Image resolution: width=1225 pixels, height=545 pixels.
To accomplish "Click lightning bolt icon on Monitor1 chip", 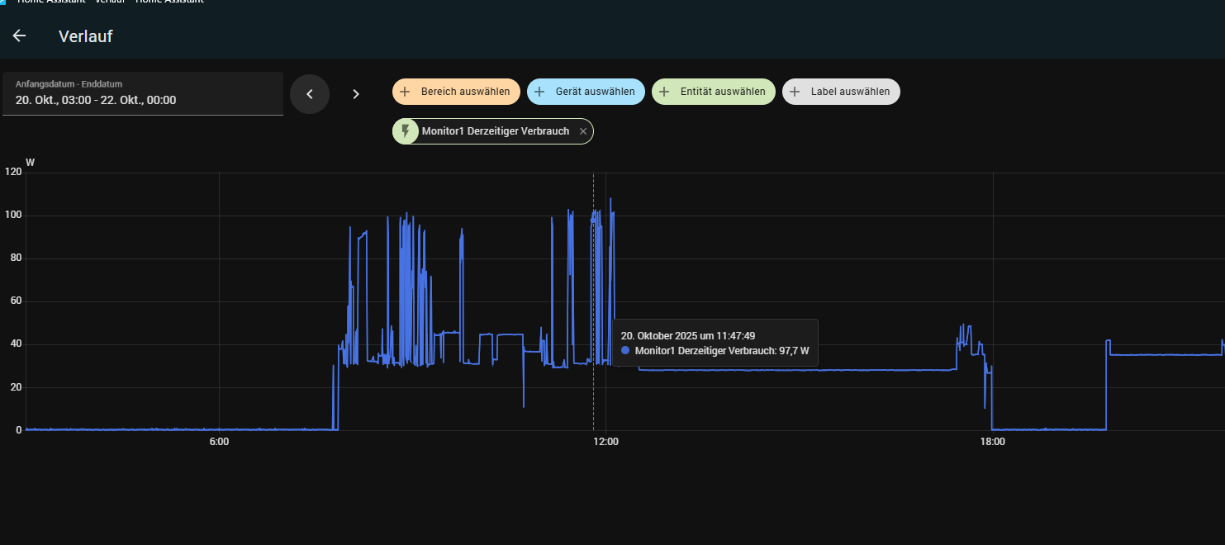I will click(x=406, y=131).
